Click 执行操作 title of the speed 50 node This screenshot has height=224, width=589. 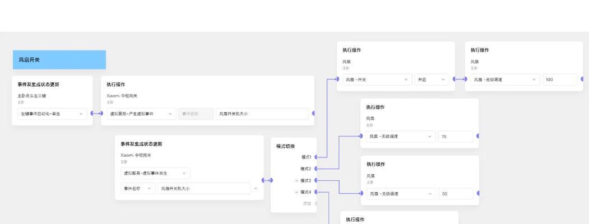coord(375,164)
